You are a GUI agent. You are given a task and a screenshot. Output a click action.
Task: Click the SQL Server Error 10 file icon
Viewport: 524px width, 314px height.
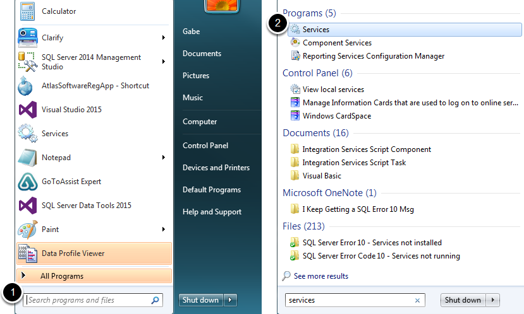(295, 242)
